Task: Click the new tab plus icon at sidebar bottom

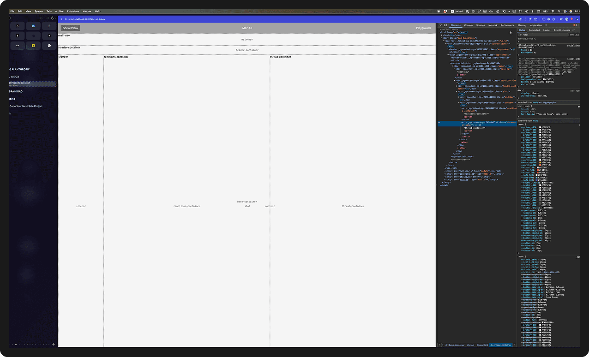Action: [x=54, y=344]
